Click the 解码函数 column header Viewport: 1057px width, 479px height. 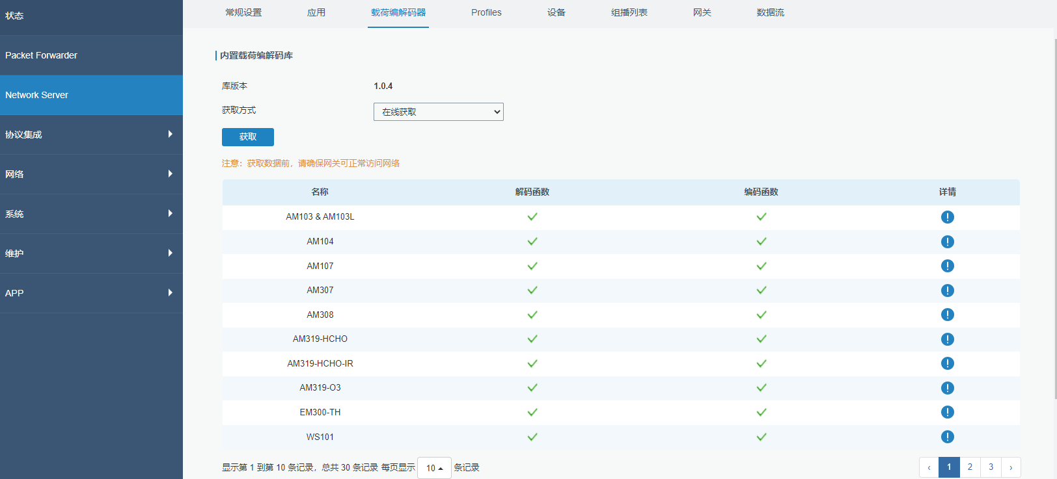(532, 192)
